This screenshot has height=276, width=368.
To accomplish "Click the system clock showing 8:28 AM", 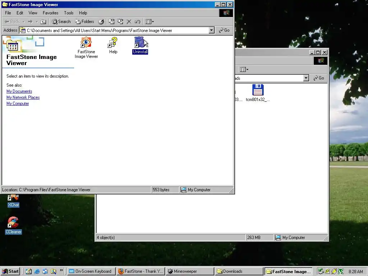I will coord(355,272).
